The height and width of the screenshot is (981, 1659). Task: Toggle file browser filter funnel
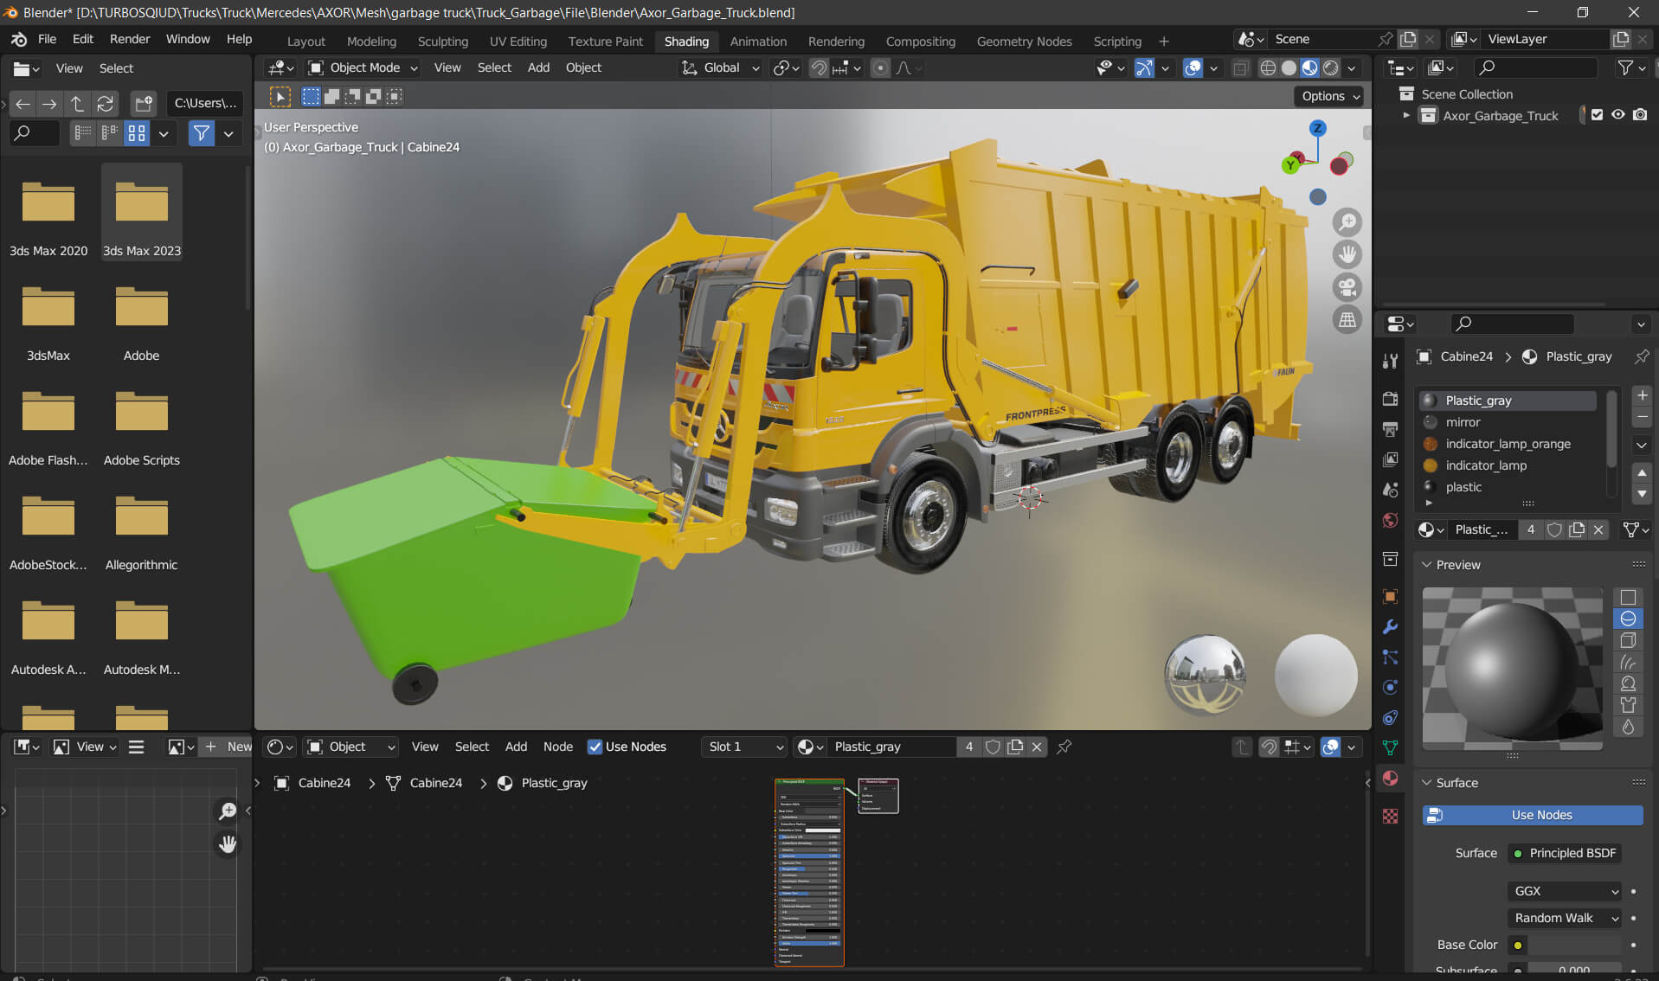pos(202,133)
